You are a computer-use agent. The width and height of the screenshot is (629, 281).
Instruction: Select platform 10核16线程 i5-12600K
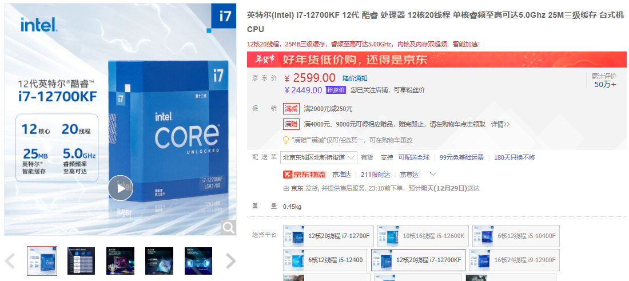(x=423, y=236)
